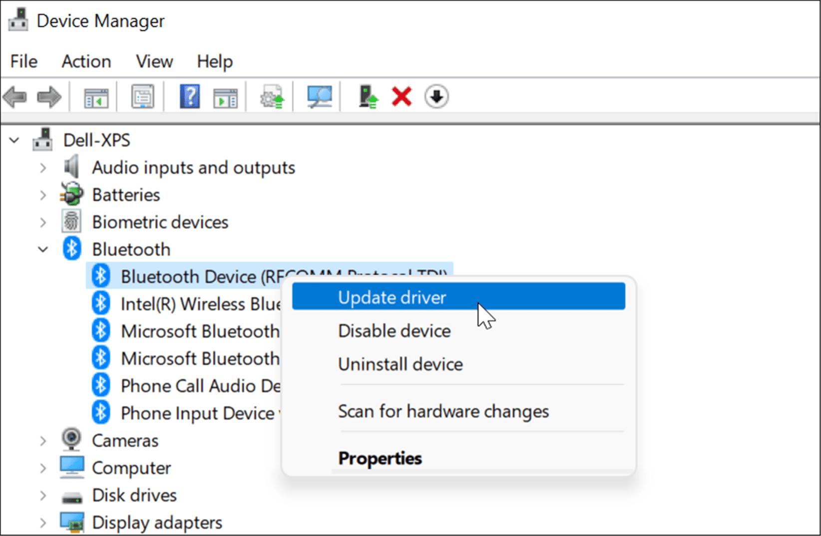This screenshot has width=821, height=536.
Task: Collapse the Bluetooth category
Action: pos(42,249)
